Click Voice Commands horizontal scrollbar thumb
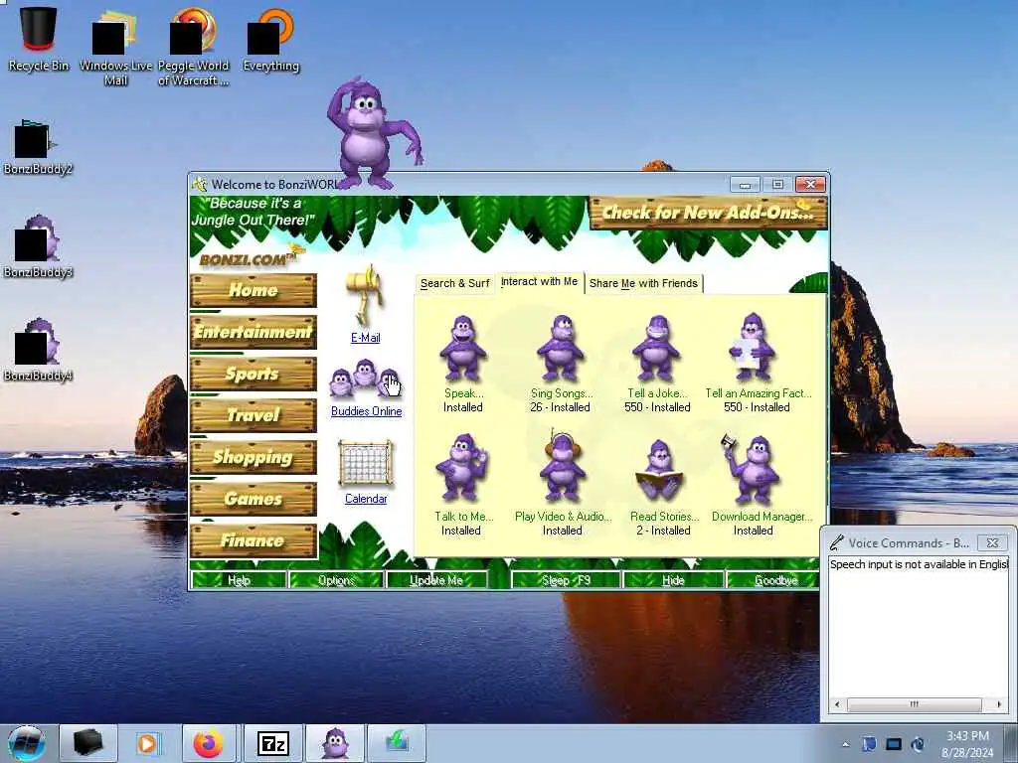 pos(915,704)
